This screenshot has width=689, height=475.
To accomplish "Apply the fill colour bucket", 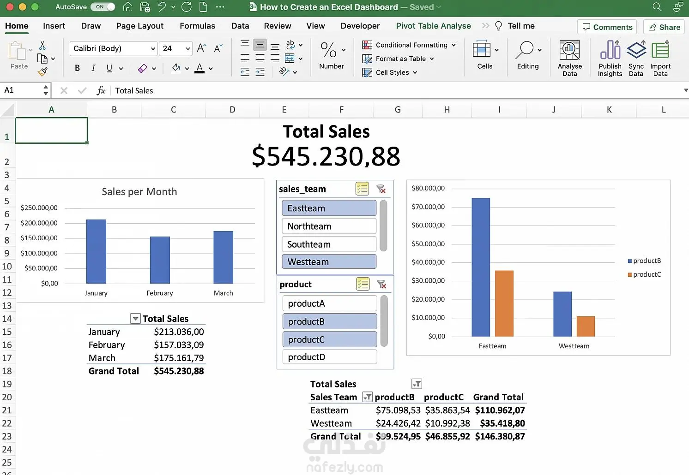I will (176, 68).
